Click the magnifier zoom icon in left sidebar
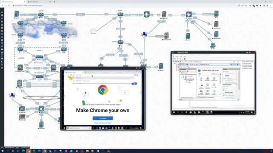 pos(2,37)
